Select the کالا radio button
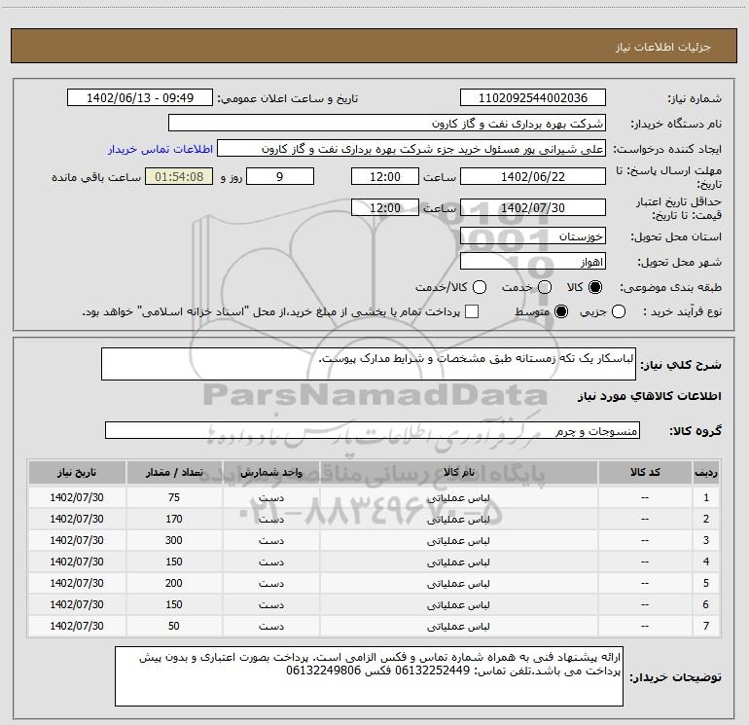 (x=595, y=287)
